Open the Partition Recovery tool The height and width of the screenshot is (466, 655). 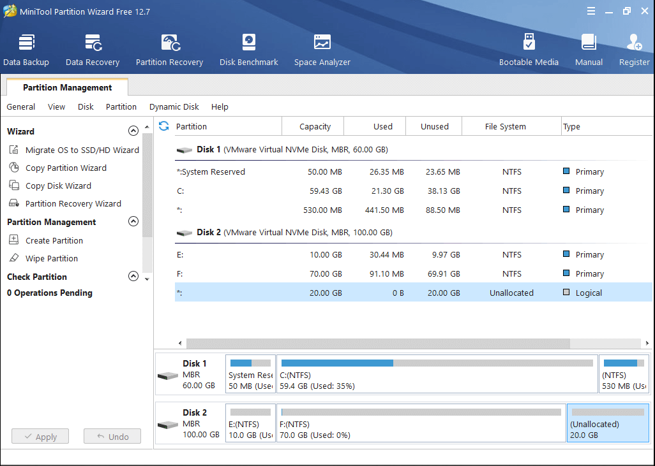[x=169, y=50]
